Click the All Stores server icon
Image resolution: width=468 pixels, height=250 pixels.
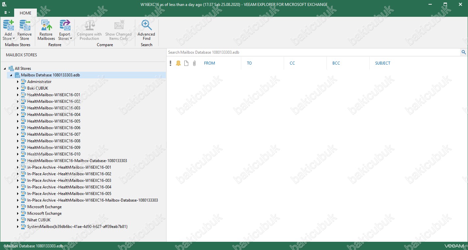(x=11, y=69)
